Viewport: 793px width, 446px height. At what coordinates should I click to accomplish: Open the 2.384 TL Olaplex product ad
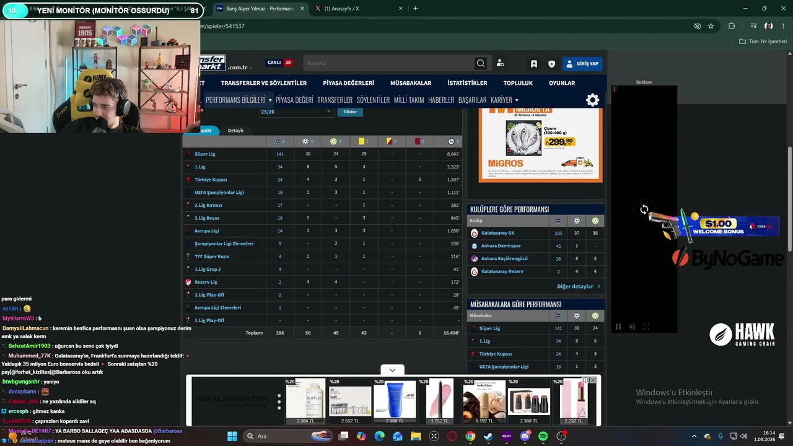[x=305, y=401]
